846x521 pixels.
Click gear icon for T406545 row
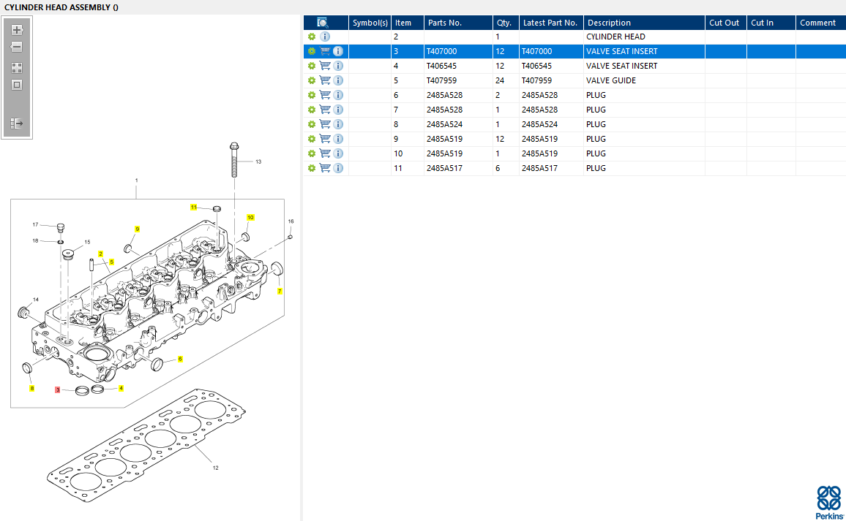tap(311, 66)
